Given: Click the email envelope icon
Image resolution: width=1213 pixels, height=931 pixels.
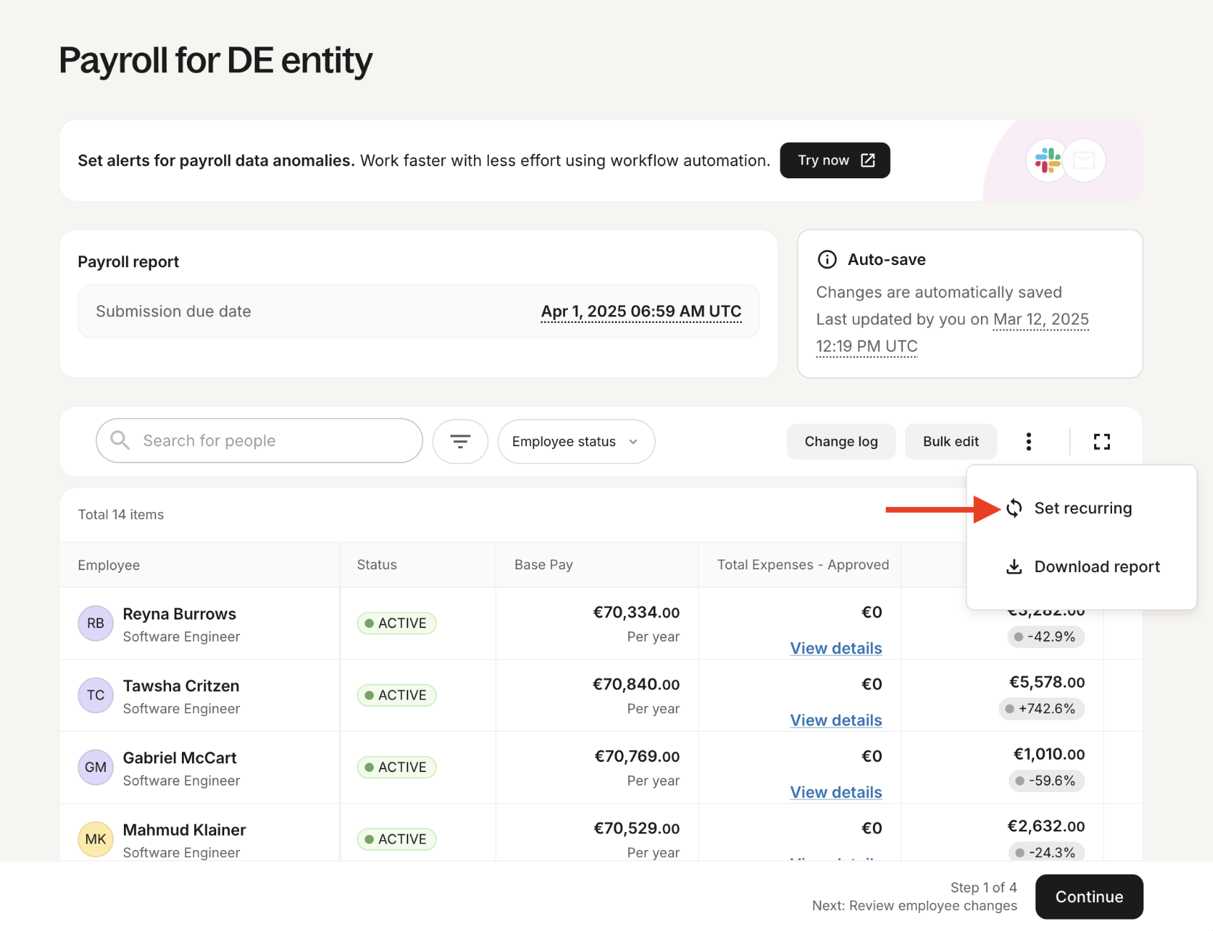Looking at the screenshot, I should (1084, 160).
